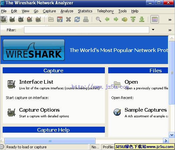Click the vertical scrollbar down arrow
This screenshot has height=150, width=175.
coord(172,135)
